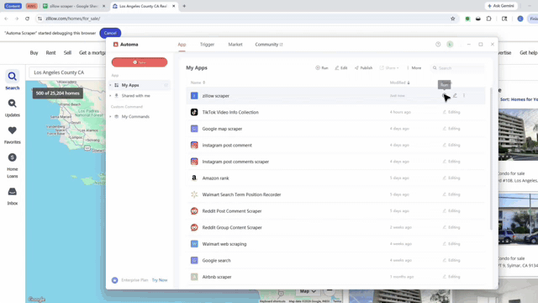Select Los Angeles County Real Estate tab
The height and width of the screenshot is (303, 538).
tap(144, 6)
